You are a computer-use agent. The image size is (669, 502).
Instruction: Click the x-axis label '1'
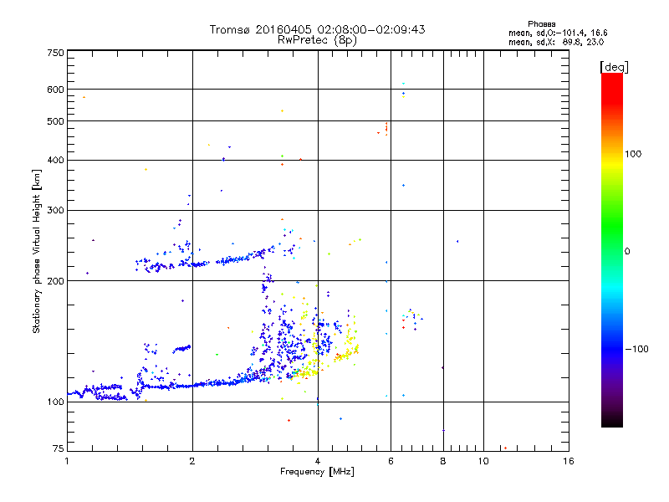coord(67,461)
